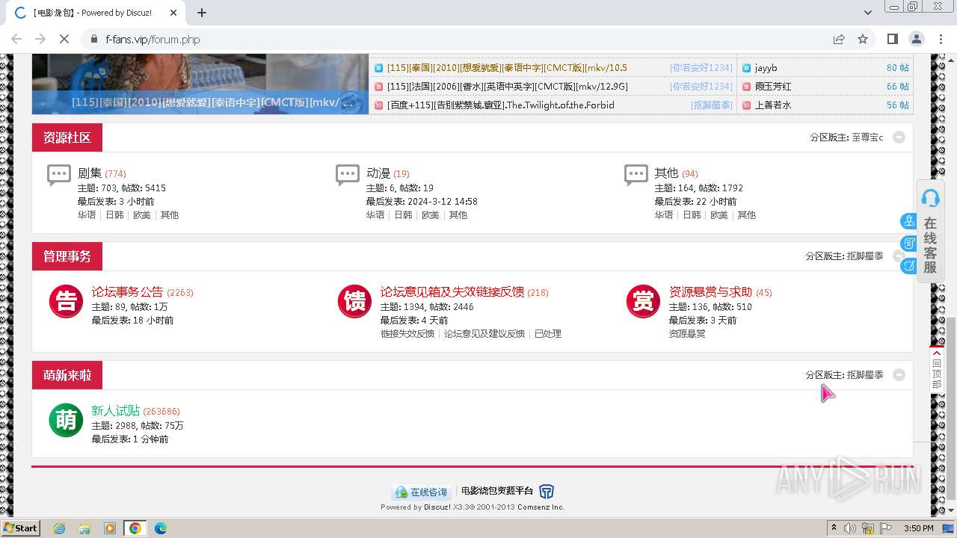Screen dimensions: 957x538
Task: Open the Windows Start menu
Action: point(21,528)
